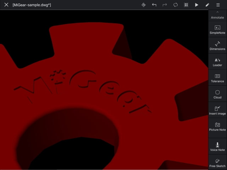Start a Voice Note recording
The image size is (227, 170).
click(x=217, y=147)
